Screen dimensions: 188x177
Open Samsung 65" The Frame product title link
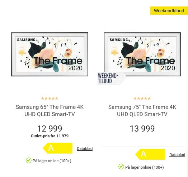coord(50,110)
